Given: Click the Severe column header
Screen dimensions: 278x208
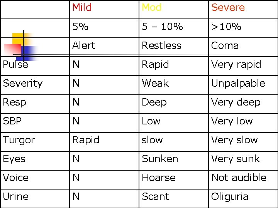Looking at the screenshot, I should 228,7.
